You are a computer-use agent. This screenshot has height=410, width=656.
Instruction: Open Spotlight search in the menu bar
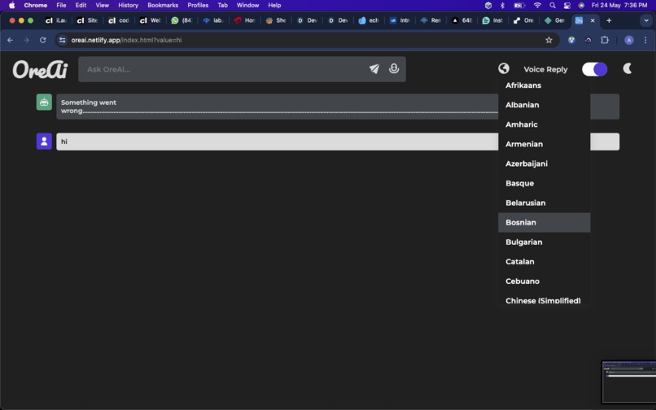[x=553, y=6]
